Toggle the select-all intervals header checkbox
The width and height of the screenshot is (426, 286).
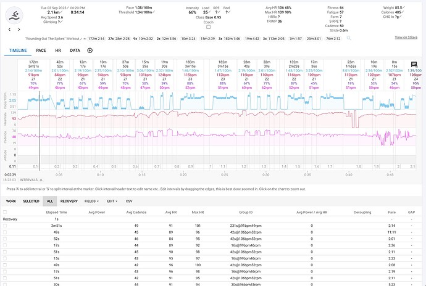[x=5, y=212]
